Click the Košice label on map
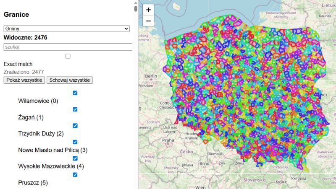This screenshot has width=336, height=189. tap(281, 181)
